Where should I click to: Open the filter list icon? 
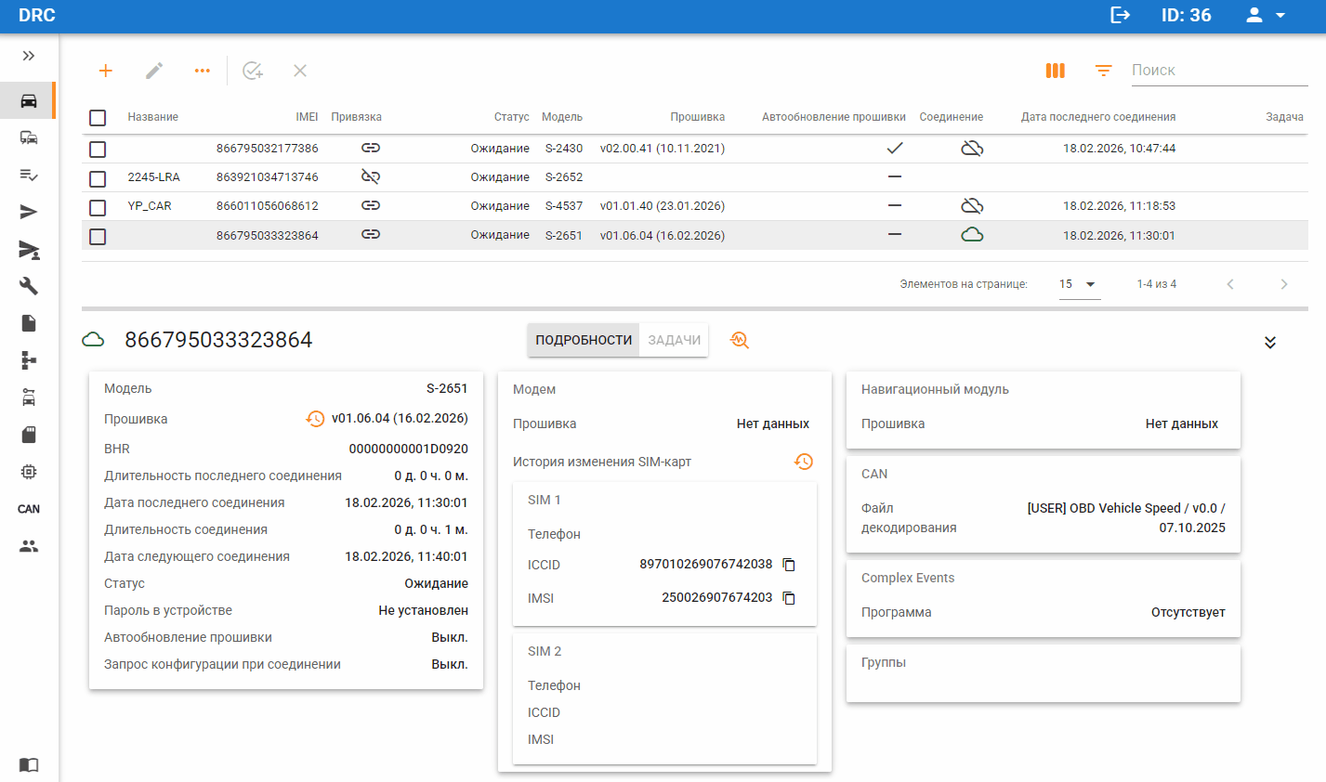(1103, 71)
